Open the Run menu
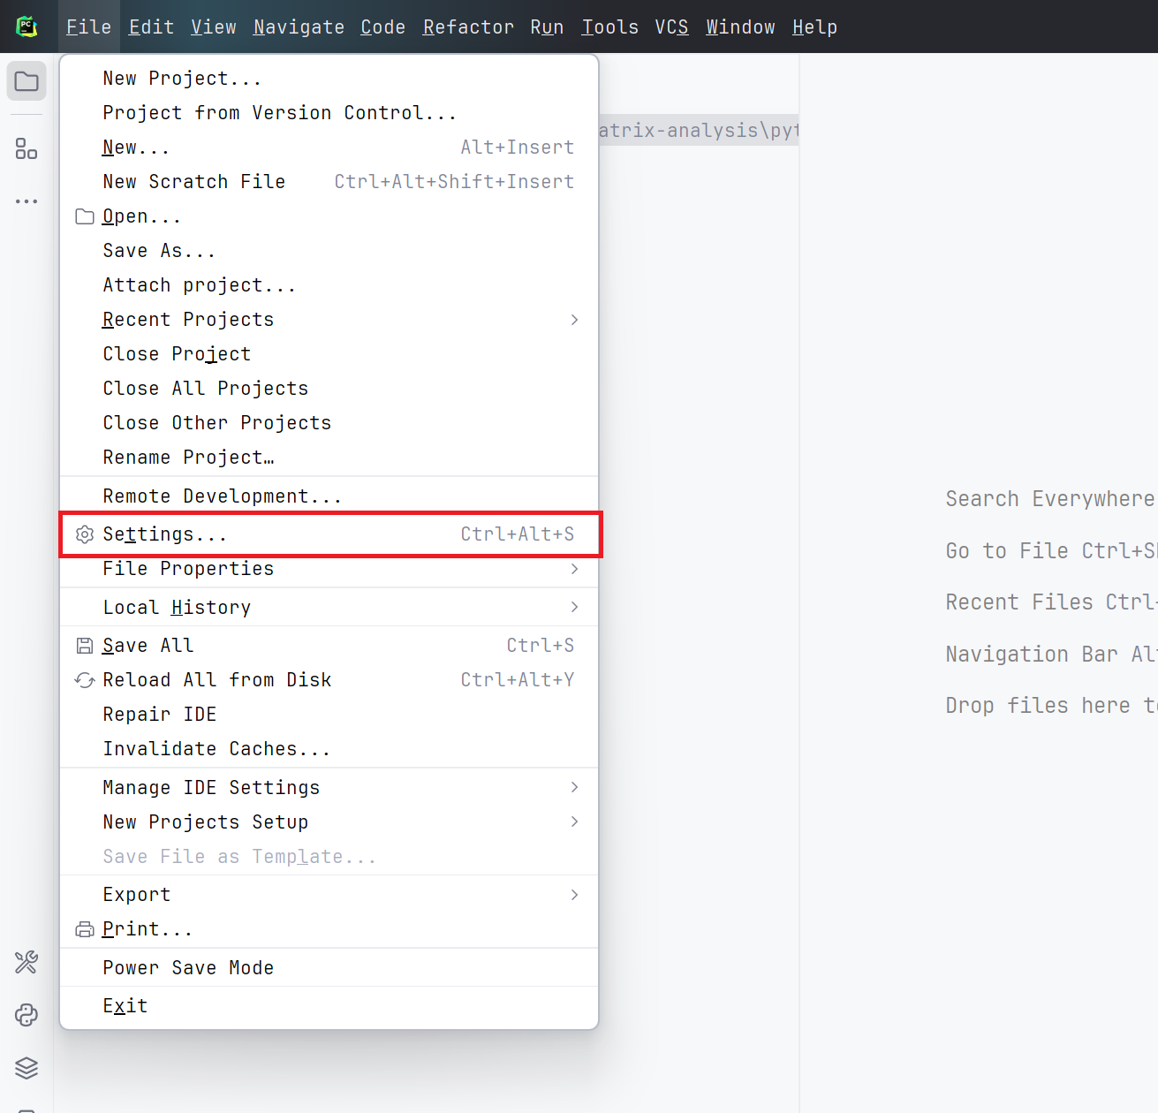 (547, 27)
